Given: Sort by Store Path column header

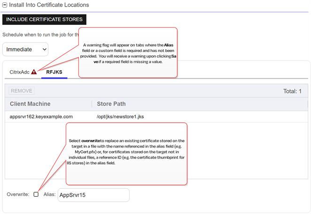Looking at the screenshot, I should pos(111,104).
